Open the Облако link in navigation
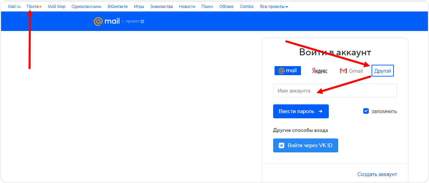The image size is (429, 183). [x=226, y=7]
